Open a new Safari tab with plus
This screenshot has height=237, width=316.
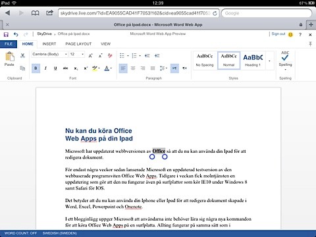[x=311, y=24]
